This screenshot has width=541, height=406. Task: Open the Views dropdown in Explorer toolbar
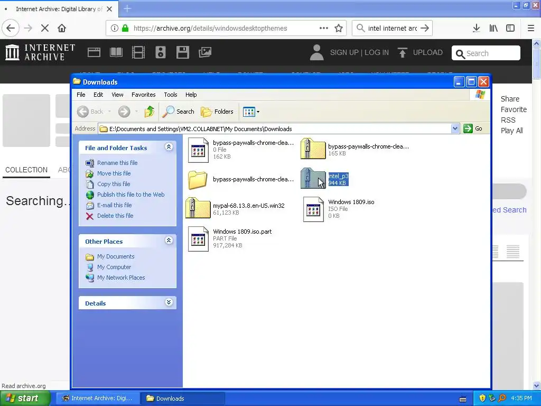[x=251, y=112]
